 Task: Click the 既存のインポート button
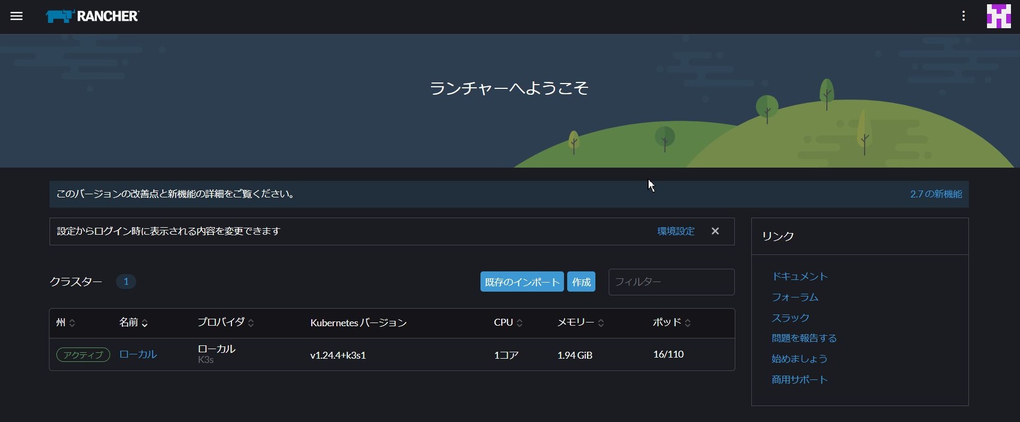(x=521, y=282)
